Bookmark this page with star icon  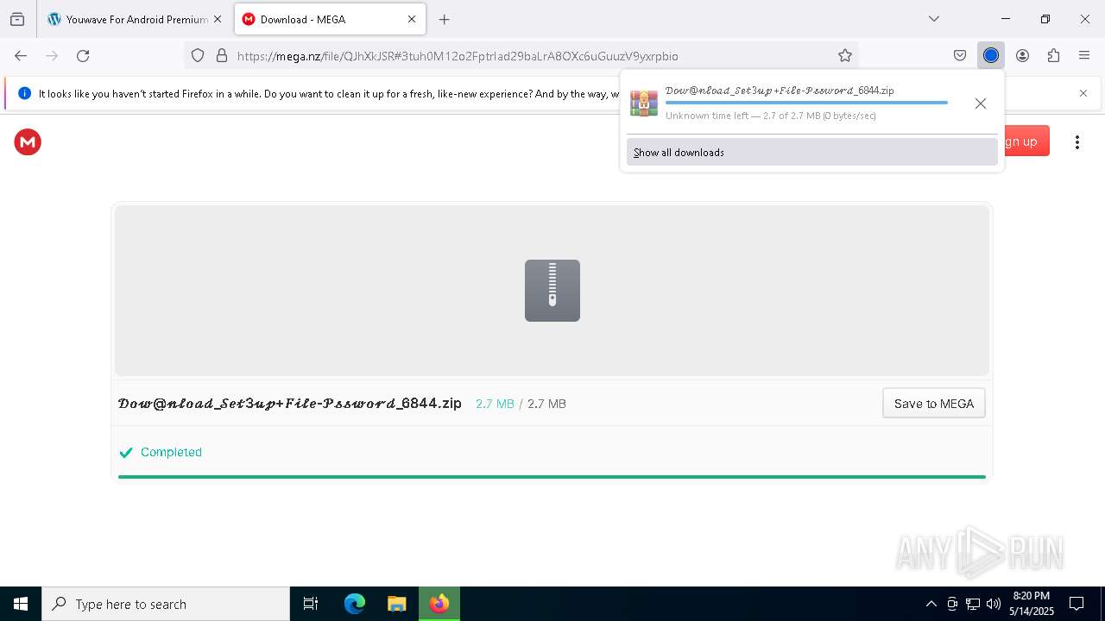tap(845, 55)
